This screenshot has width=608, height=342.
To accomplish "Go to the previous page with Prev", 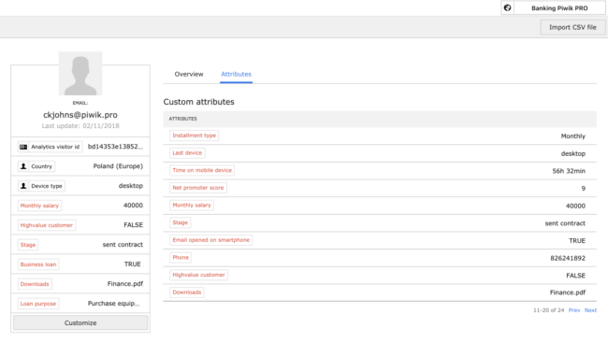I will [574, 310].
